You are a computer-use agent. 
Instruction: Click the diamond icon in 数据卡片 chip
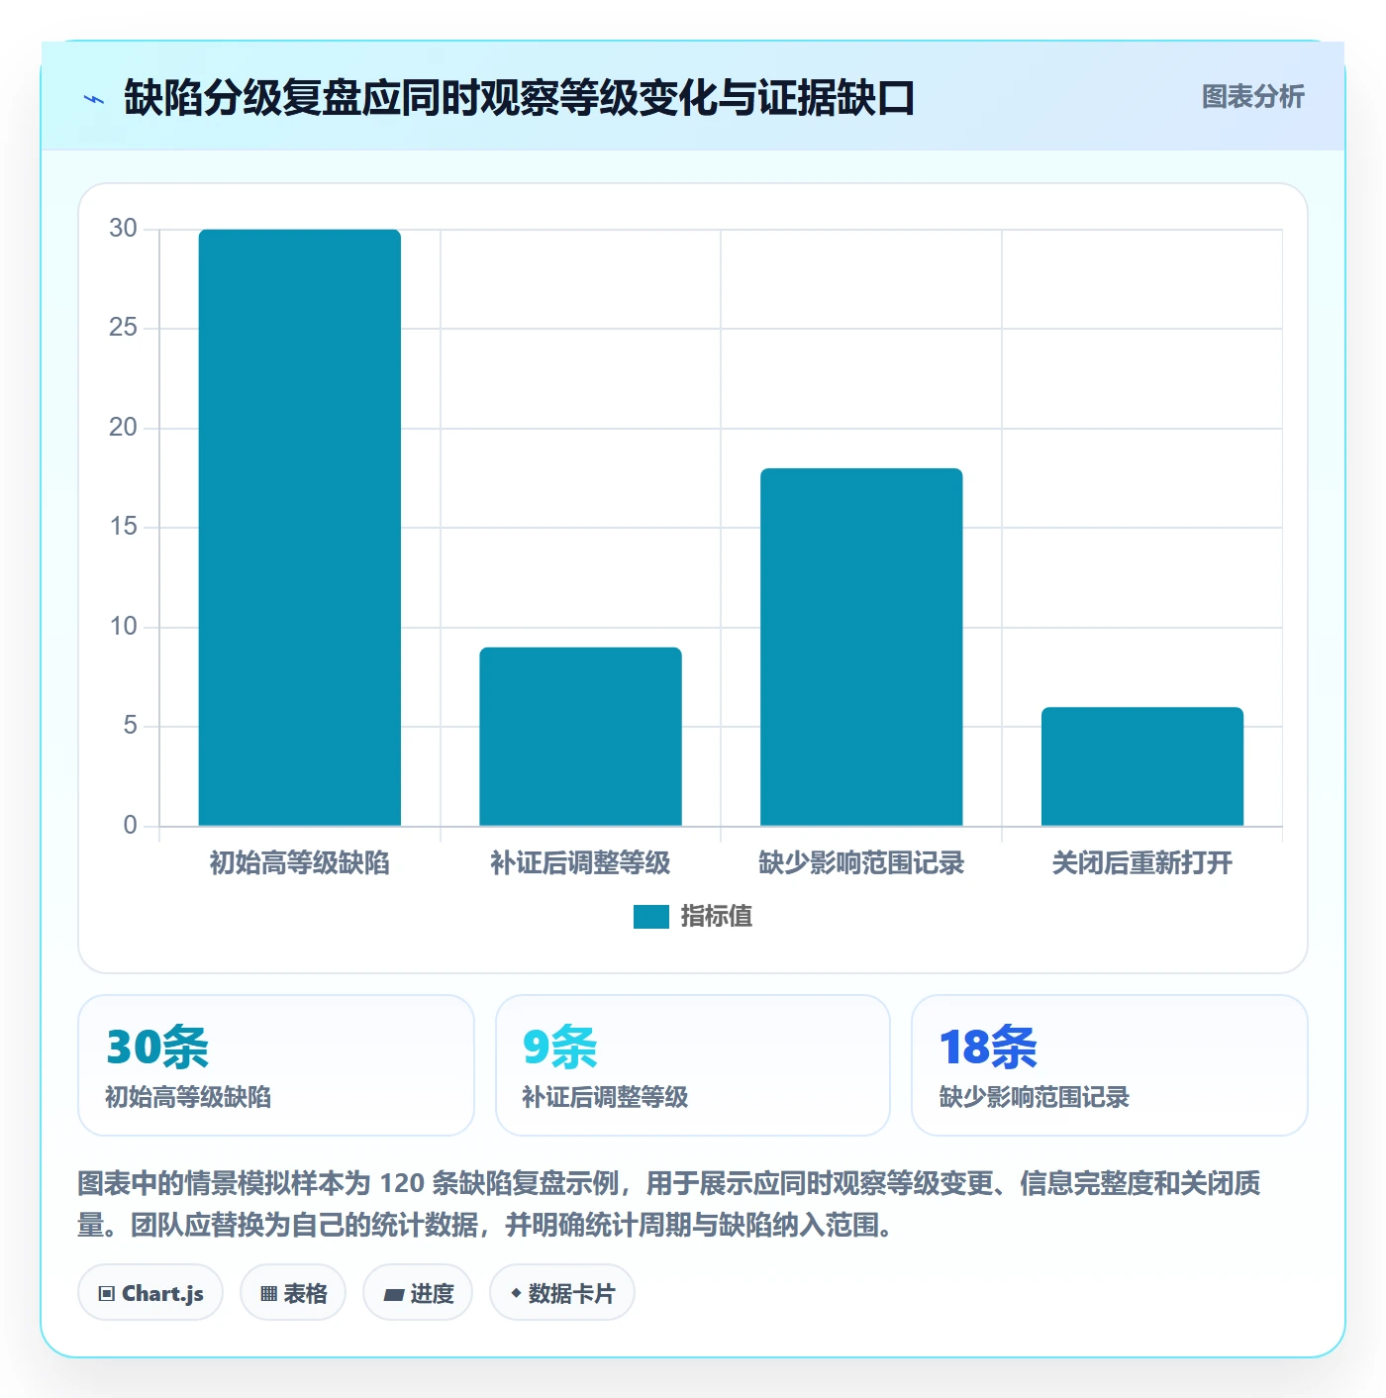click(516, 1293)
